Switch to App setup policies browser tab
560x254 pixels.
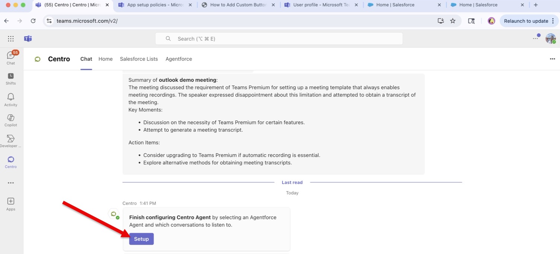[156, 5]
